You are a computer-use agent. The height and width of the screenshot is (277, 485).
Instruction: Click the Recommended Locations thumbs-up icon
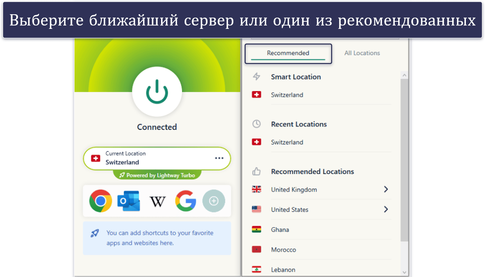point(257,171)
